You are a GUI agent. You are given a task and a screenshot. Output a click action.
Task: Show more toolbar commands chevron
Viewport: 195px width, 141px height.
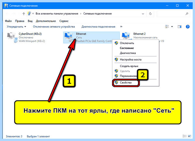click(x=121, y=27)
